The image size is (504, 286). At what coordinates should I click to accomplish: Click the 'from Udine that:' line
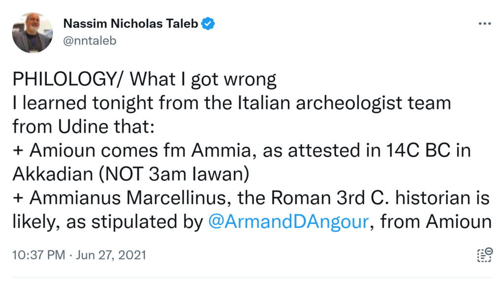click(x=84, y=127)
